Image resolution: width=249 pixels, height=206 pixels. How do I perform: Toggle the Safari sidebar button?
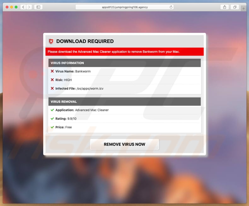click(x=38, y=7)
